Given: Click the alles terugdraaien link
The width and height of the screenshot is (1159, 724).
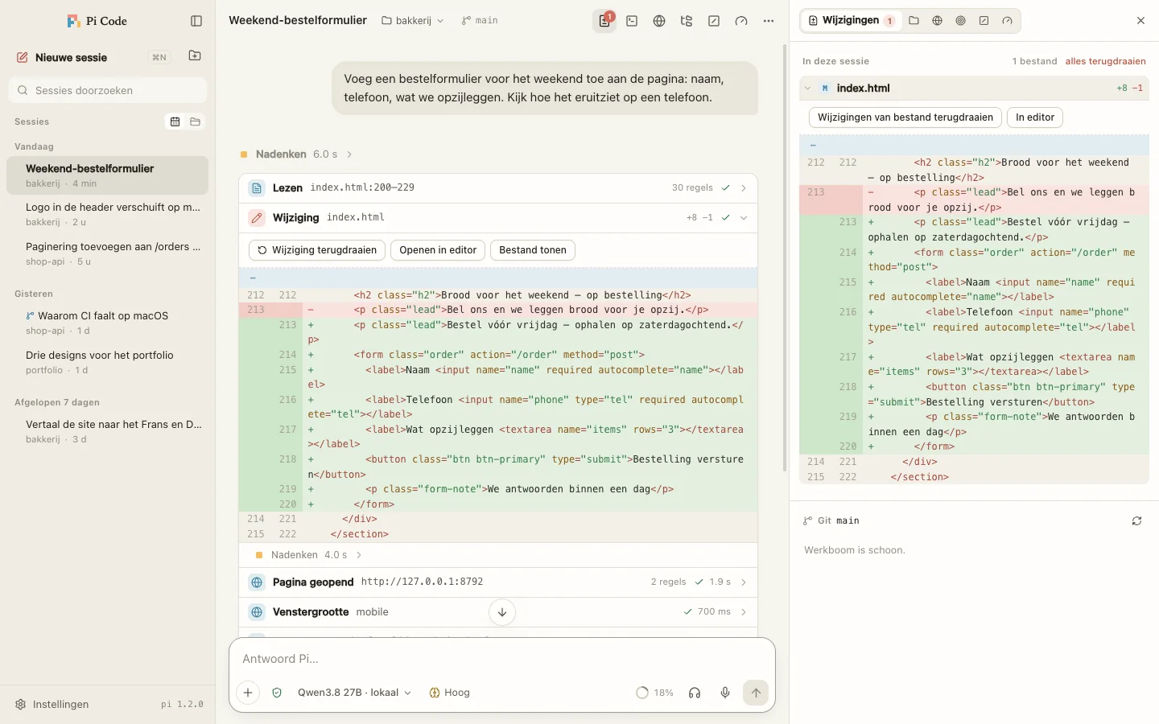Looking at the screenshot, I should point(1105,61).
